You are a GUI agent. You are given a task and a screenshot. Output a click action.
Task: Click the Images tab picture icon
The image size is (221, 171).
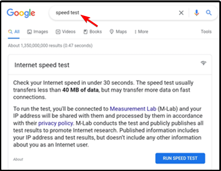pos(29,32)
